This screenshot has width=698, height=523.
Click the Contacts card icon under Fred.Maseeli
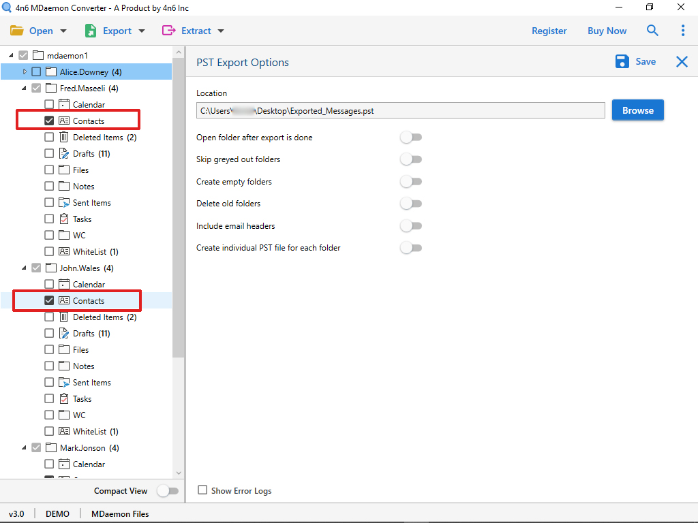pos(64,121)
